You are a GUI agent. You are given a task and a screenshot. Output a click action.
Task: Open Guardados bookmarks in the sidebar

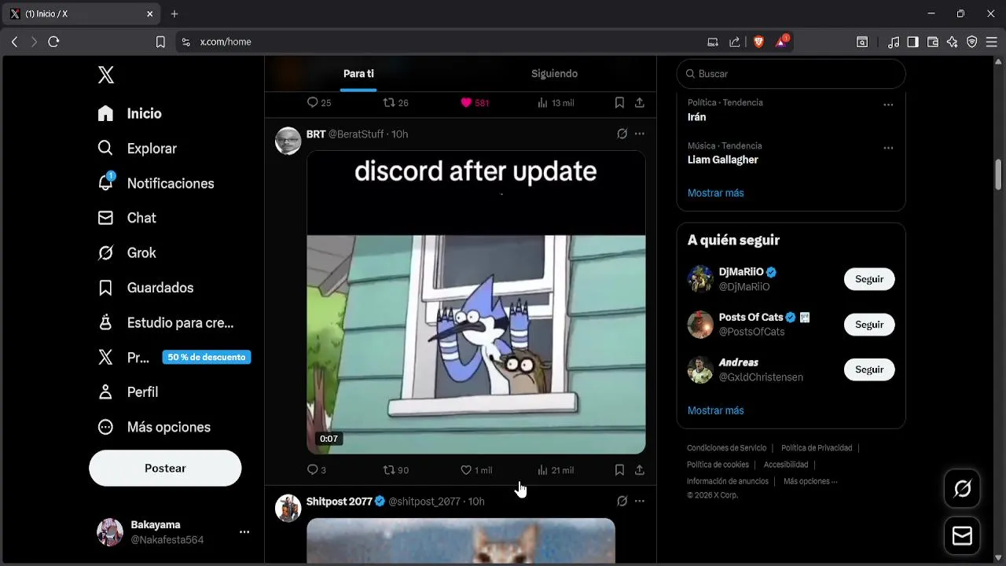[x=145, y=288]
